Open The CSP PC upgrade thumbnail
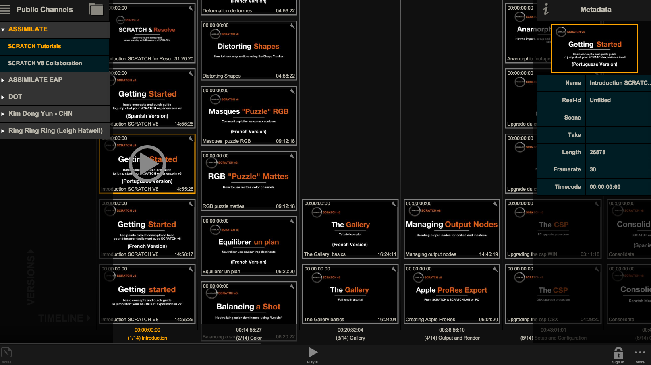This screenshot has height=365, width=651. pos(554,229)
